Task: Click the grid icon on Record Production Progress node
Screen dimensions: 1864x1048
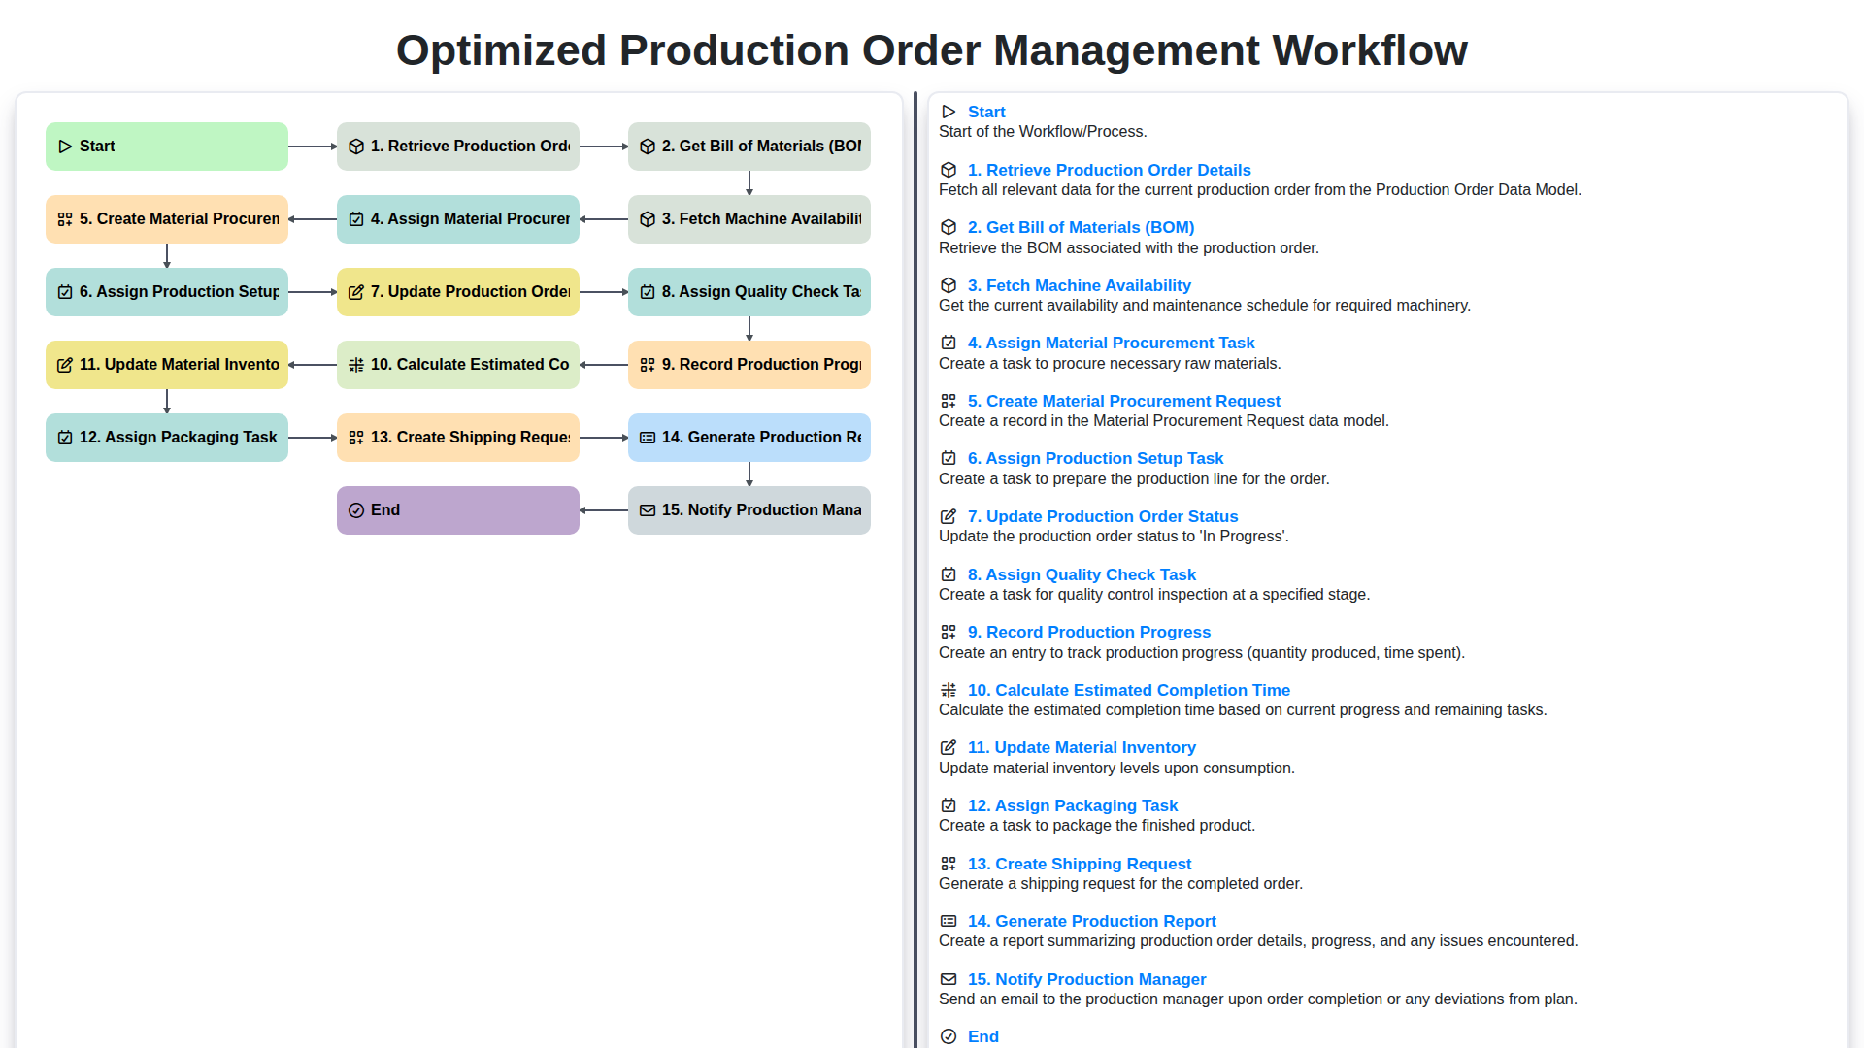Action: click(x=647, y=364)
